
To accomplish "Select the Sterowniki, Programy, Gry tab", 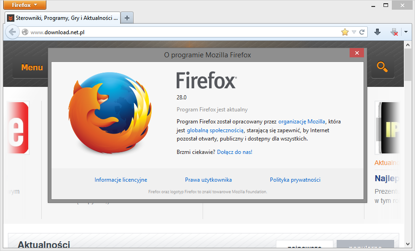I will (x=63, y=18).
